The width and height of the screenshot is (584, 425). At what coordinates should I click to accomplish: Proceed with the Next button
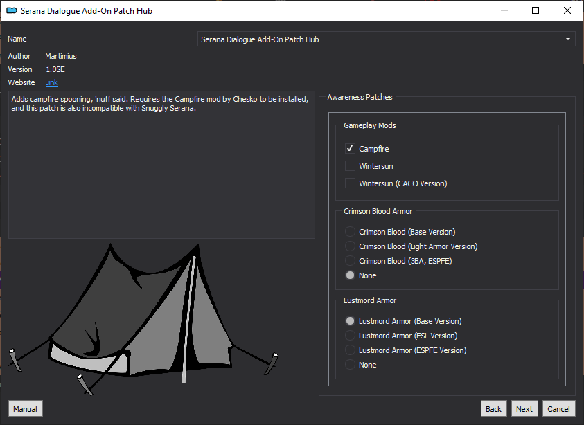[524, 408]
